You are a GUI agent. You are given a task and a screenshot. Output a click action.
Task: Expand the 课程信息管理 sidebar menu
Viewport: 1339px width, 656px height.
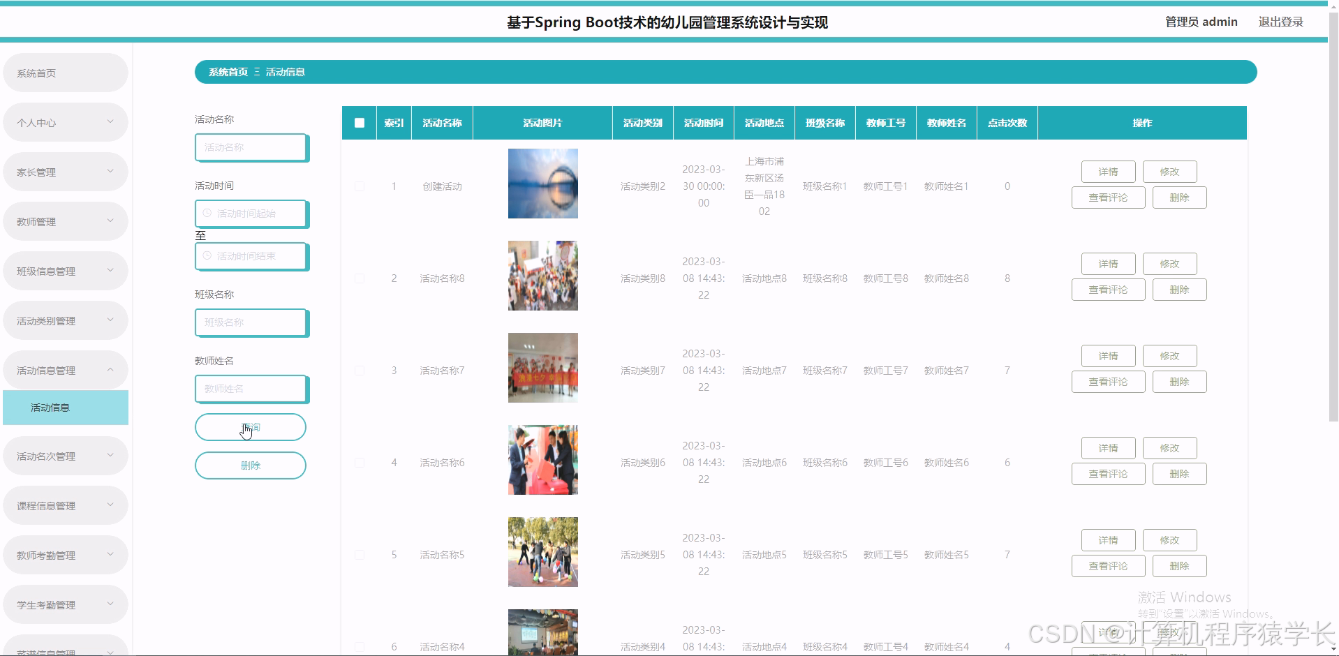(66, 505)
